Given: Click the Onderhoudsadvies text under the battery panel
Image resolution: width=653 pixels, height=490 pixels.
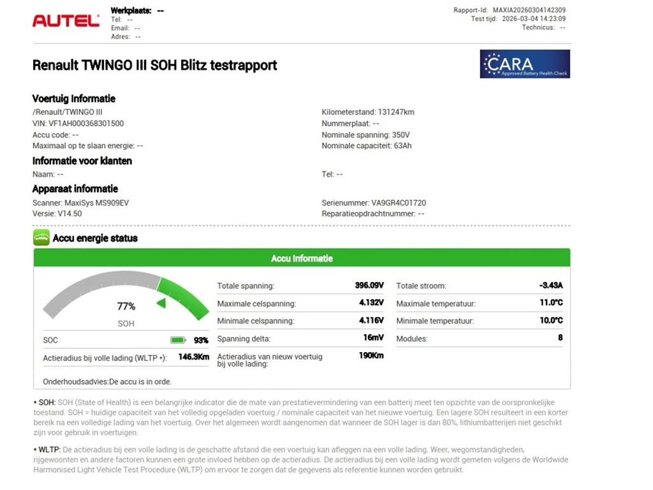Looking at the screenshot, I should coord(107,382).
